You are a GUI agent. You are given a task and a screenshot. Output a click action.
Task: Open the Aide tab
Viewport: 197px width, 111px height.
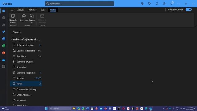click(43, 10)
